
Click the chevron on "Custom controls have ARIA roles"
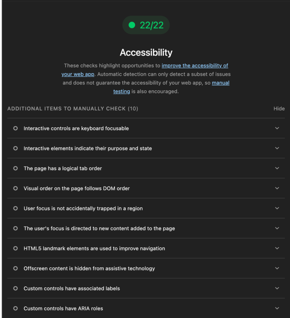point(277,308)
